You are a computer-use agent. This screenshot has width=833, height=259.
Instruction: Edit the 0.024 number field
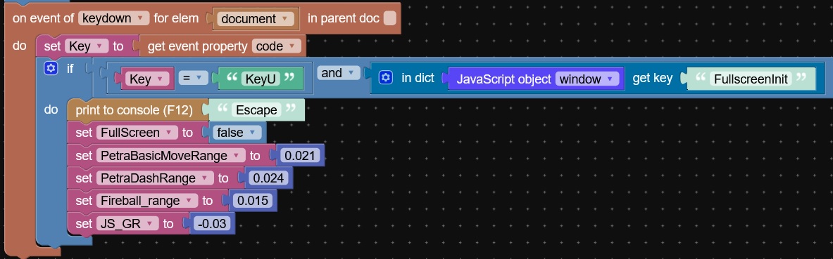(x=269, y=178)
